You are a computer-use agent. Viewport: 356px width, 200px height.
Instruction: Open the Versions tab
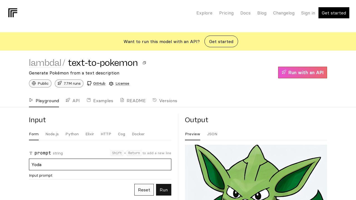pyautogui.click(x=165, y=101)
